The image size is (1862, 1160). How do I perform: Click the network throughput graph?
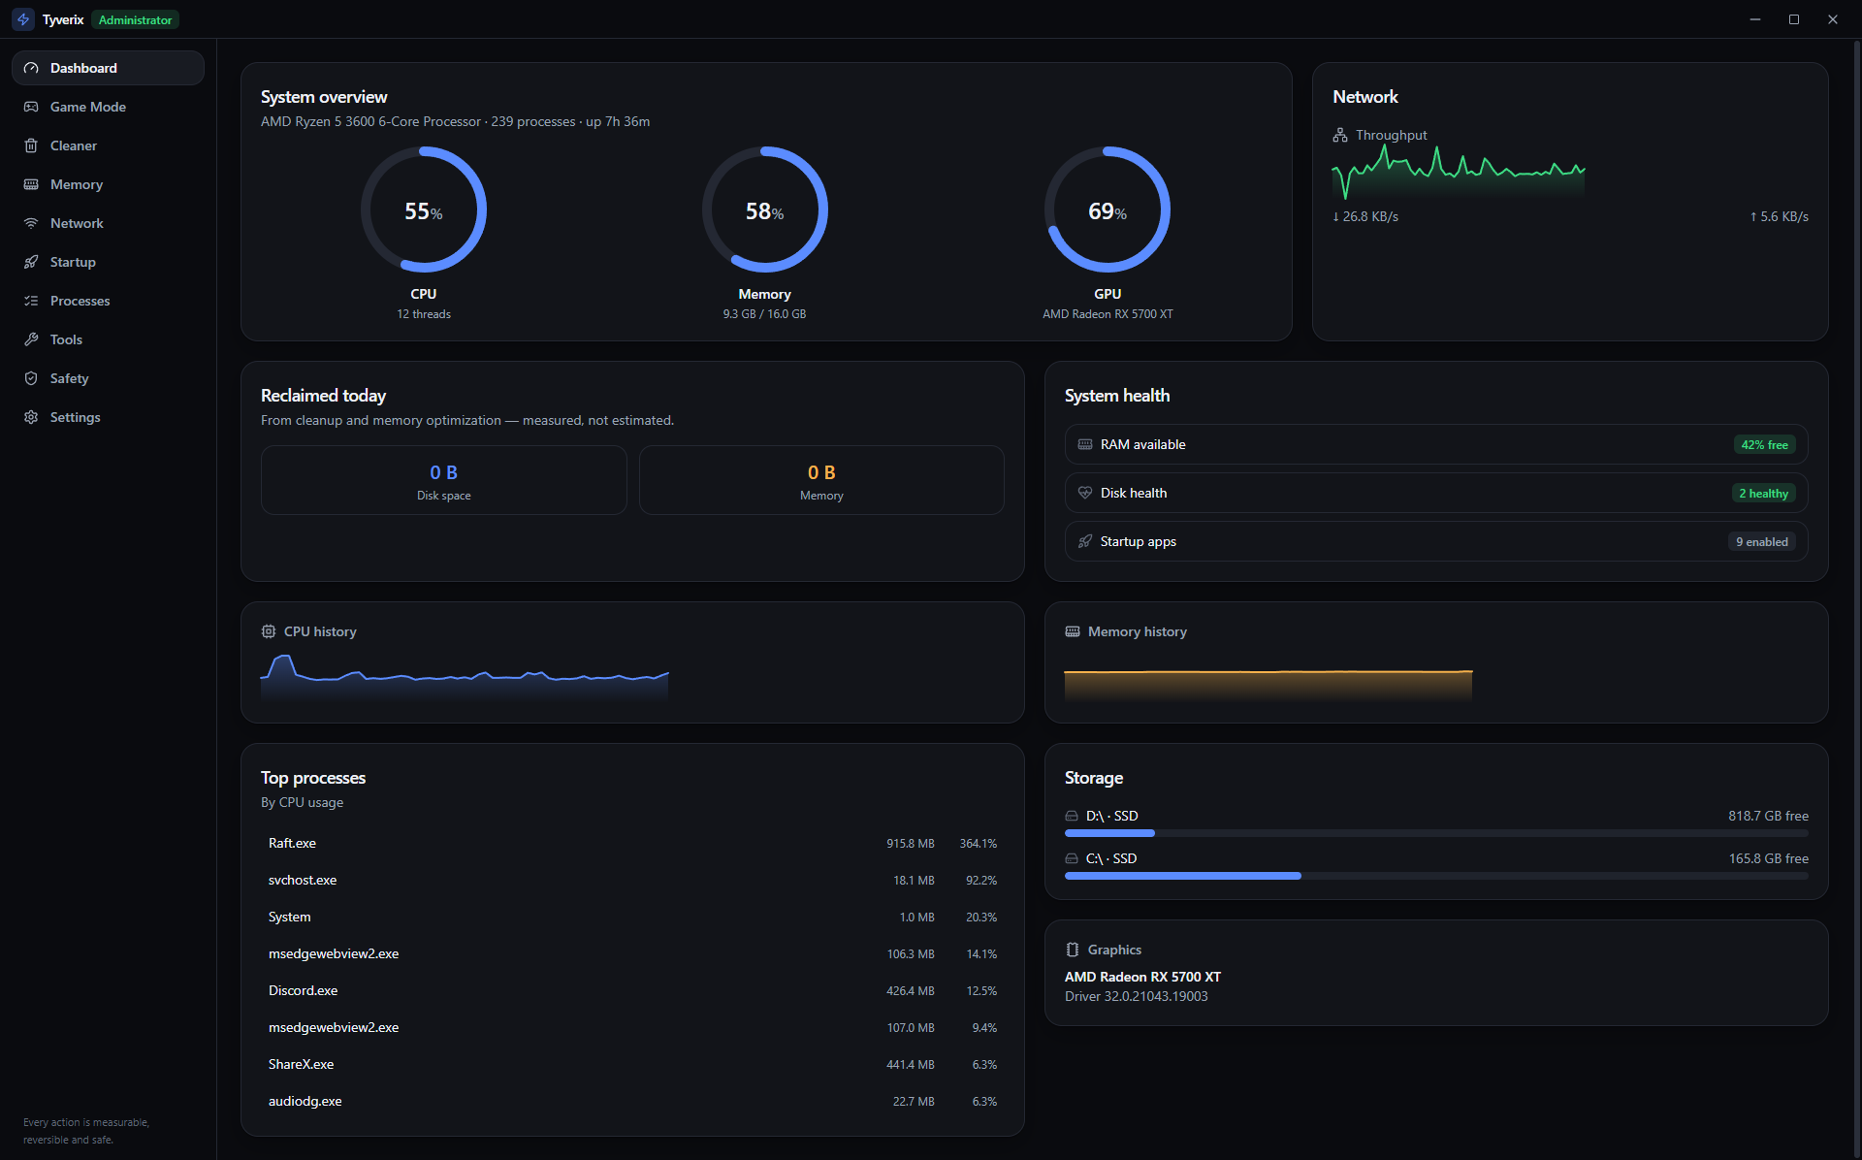(1459, 173)
